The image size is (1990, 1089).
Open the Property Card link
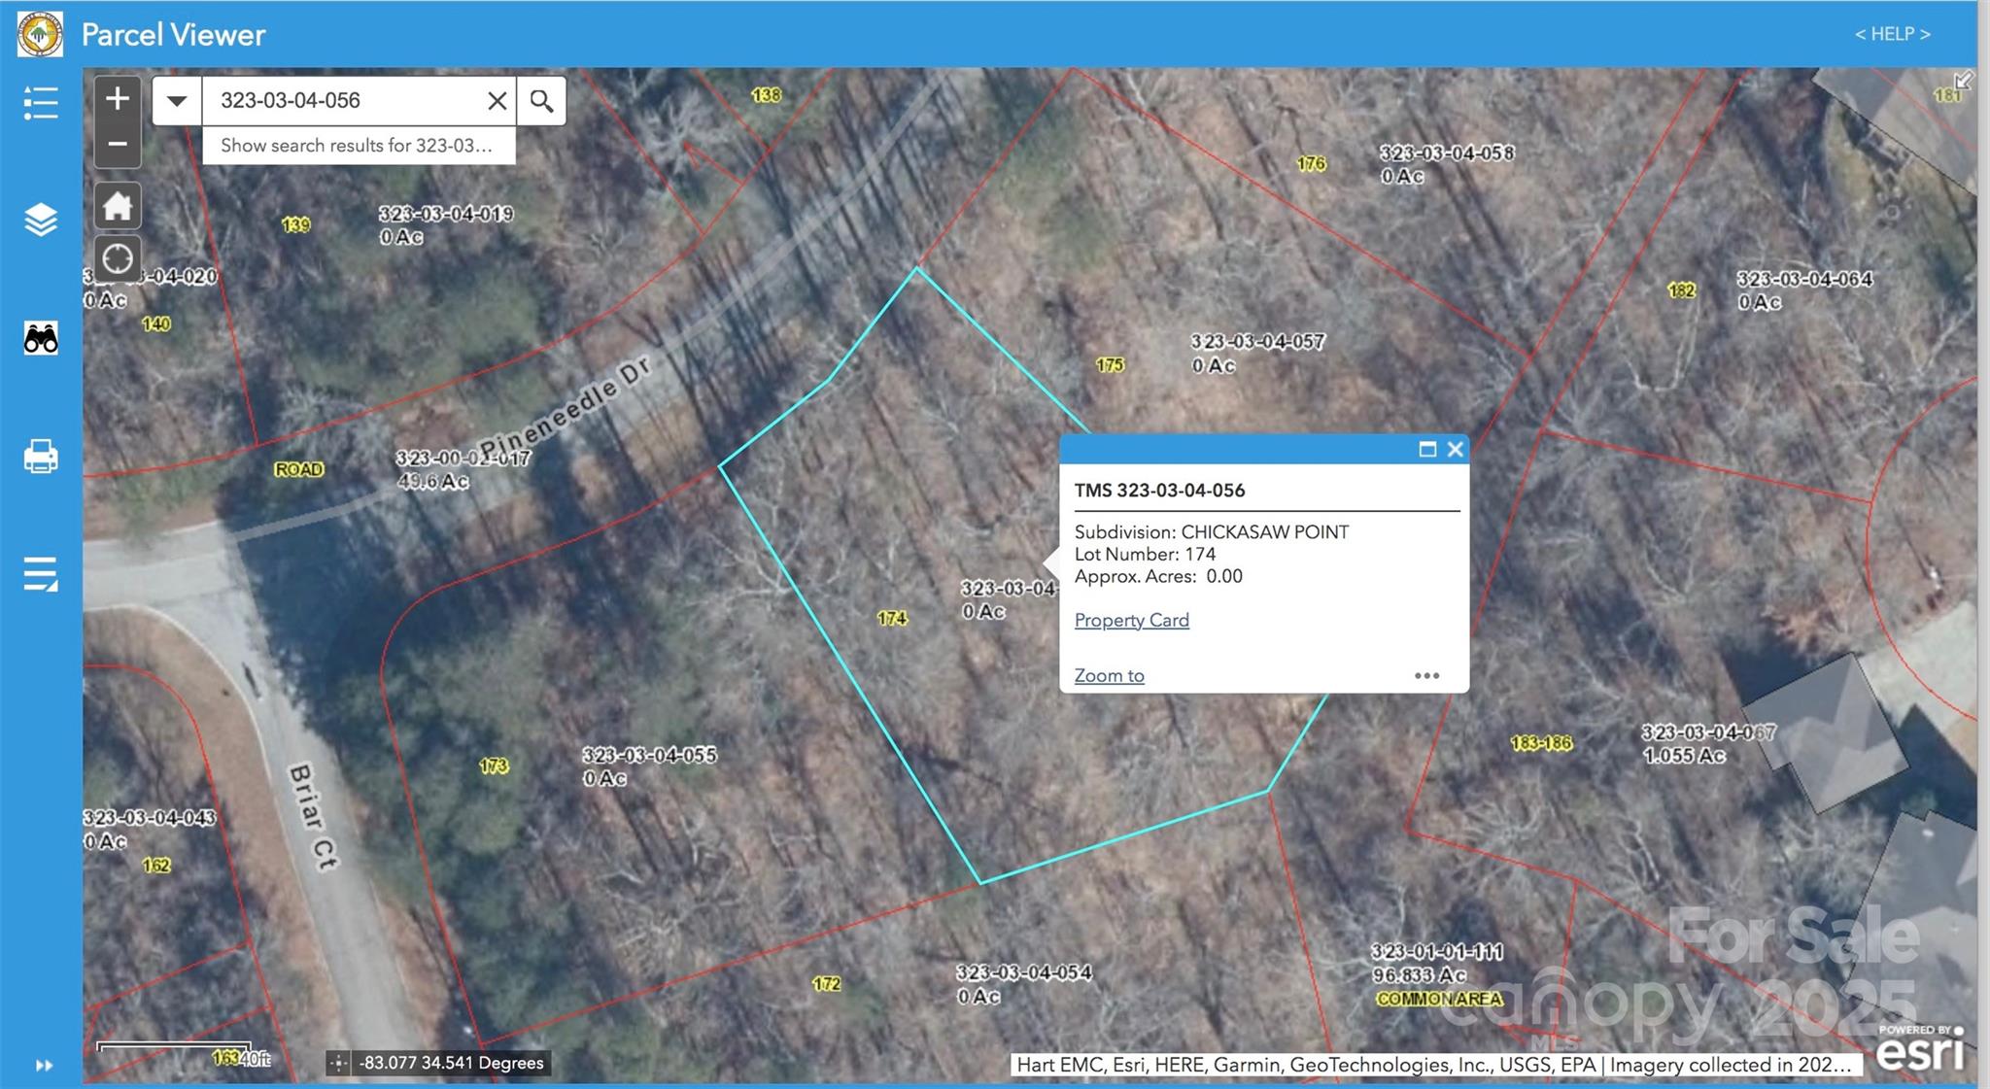click(1131, 620)
